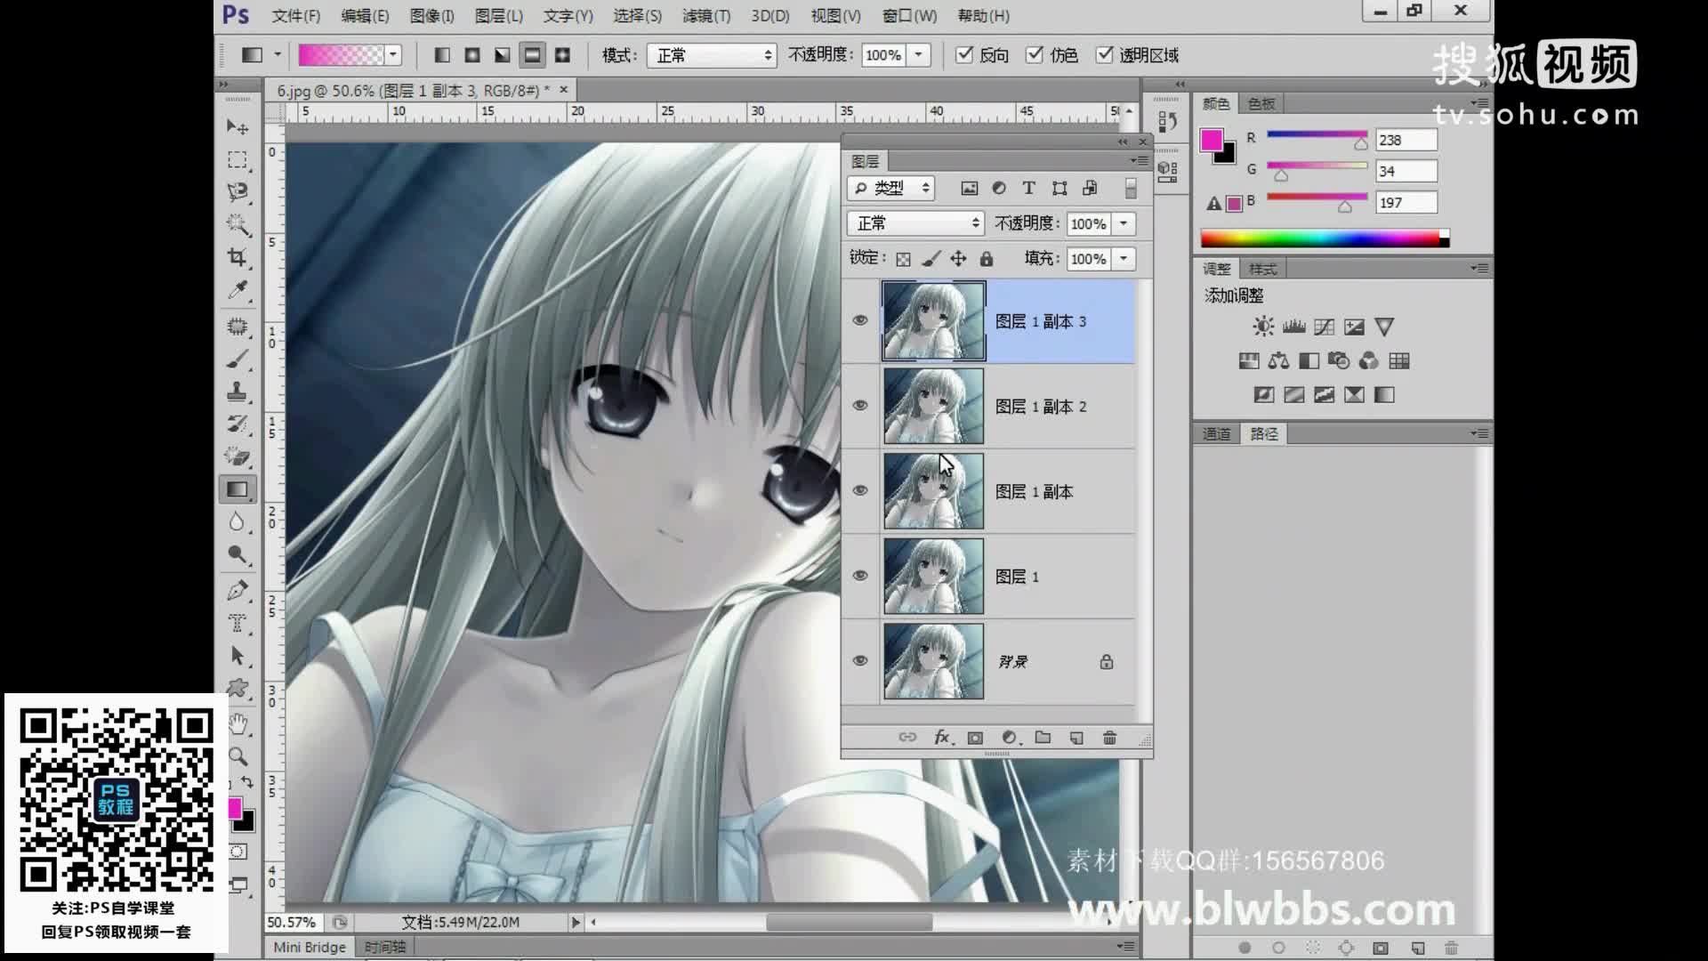Select the Crop tool
Viewport: 1708px width, 961px height.
pyautogui.click(x=238, y=258)
